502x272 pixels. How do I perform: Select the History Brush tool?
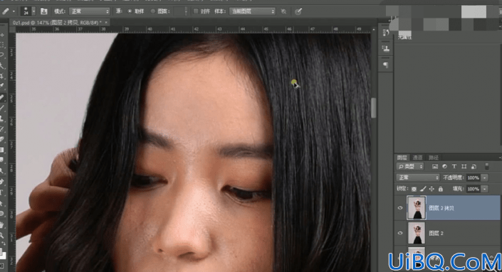2,129
